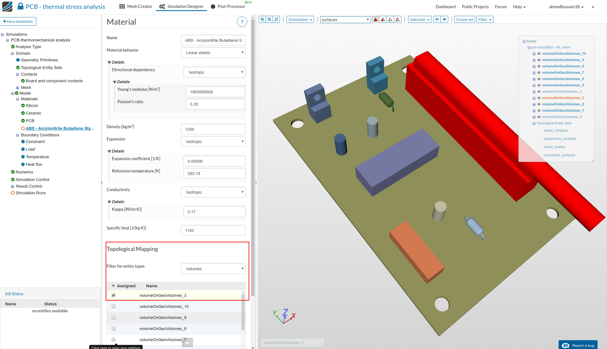Open the Orientation dropdown
Image resolution: width=607 pixels, height=349 pixels.
point(300,20)
